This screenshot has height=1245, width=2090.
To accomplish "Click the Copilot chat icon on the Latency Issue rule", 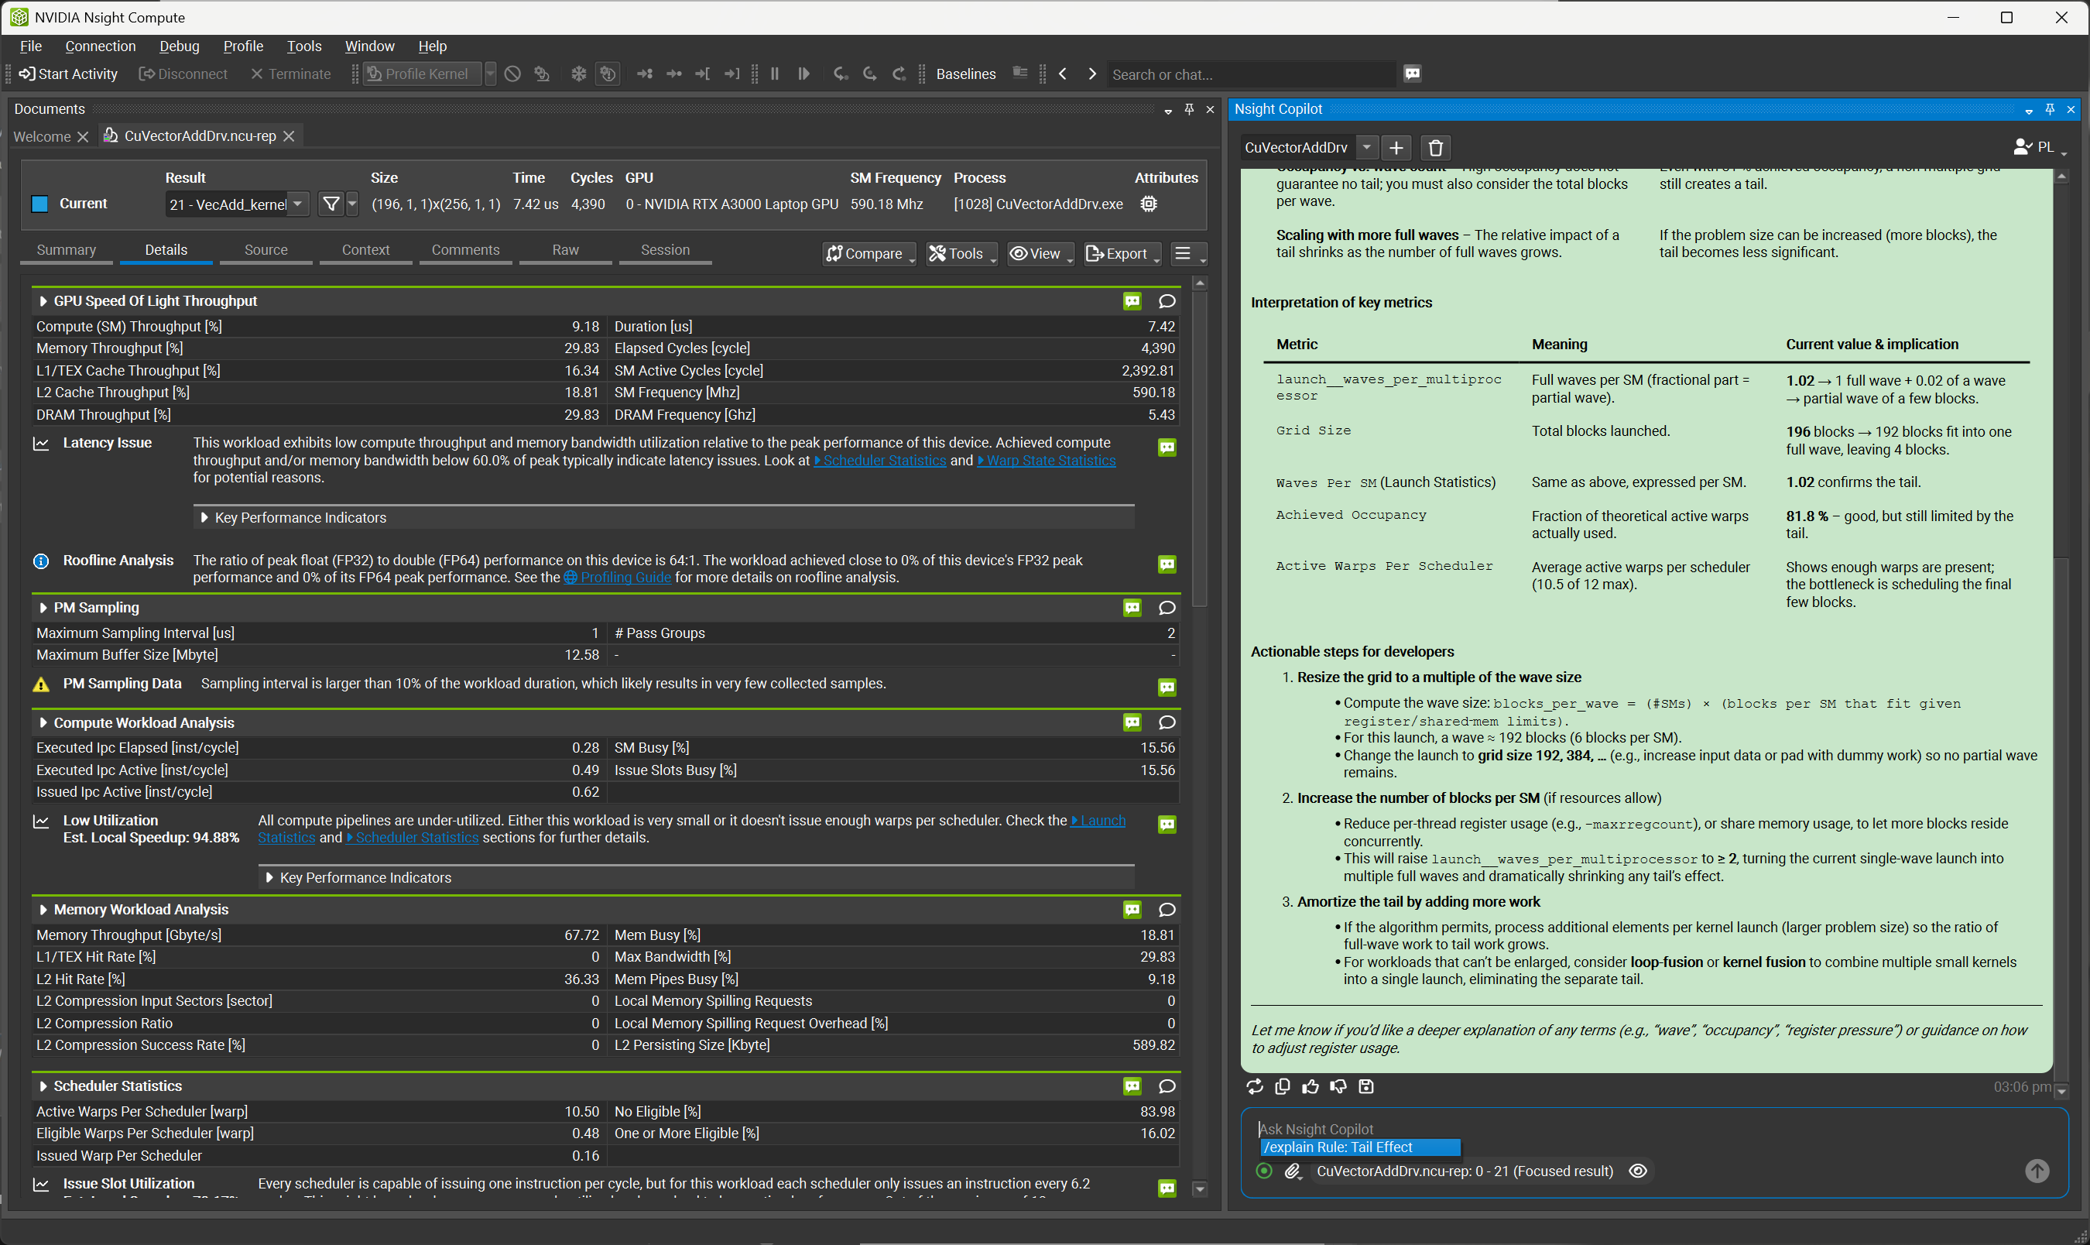I will tap(1167, 448).
